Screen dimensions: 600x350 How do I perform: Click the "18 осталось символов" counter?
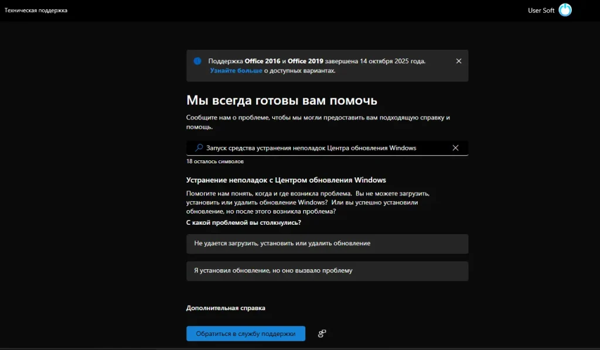(215, 161)
